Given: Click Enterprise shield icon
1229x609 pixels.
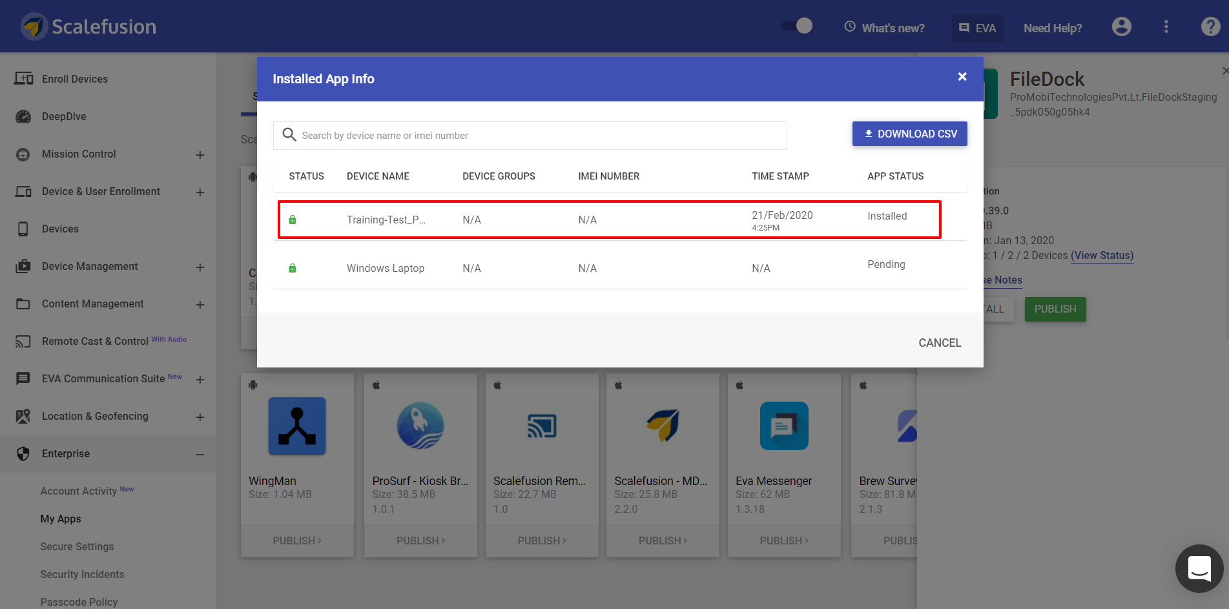Looking at the screenshot, I should 23,453.
